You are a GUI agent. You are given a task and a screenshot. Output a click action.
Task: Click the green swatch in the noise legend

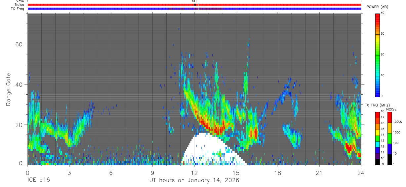coord(389,138)
